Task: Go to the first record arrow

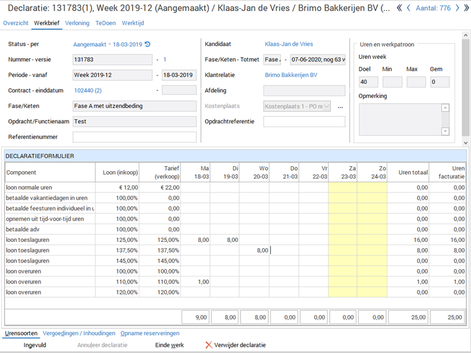Action: [399, 8]
